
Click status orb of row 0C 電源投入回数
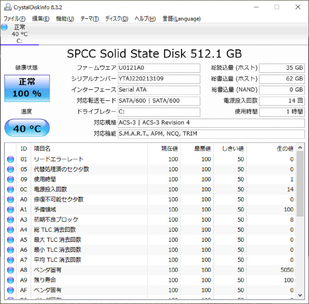point(11,190)
